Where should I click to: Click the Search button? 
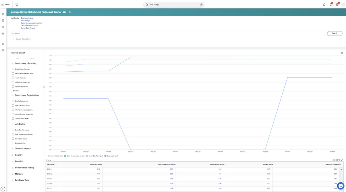click(x=334, y=33)
